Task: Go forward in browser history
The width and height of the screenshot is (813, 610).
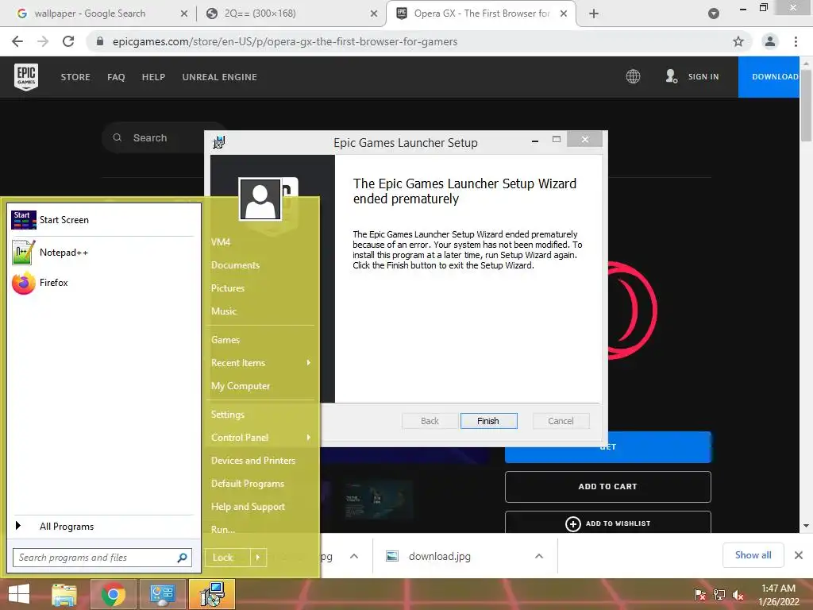Action: coord(43,41)
